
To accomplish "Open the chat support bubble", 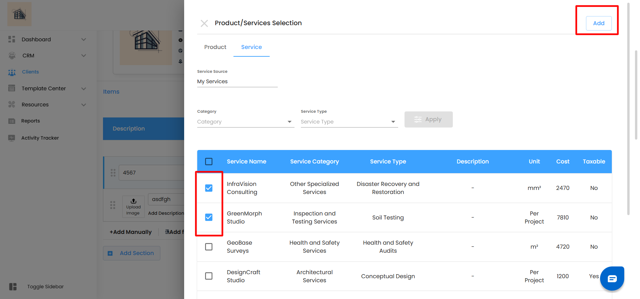I will pyautogui.click(x=612, y=279).
